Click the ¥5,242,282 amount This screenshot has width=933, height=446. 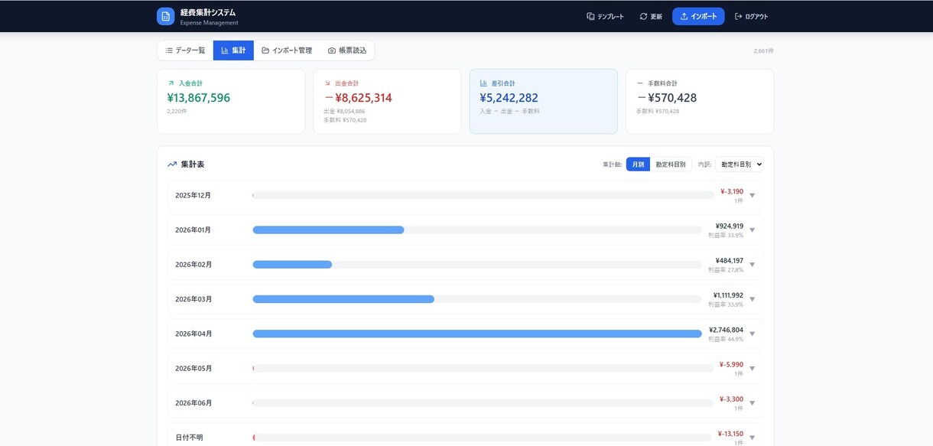(509, 98)
